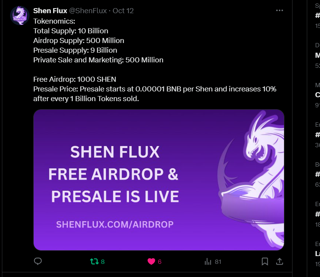
Task: Click the Shen Flux display name
Action: tap(50, 10)
